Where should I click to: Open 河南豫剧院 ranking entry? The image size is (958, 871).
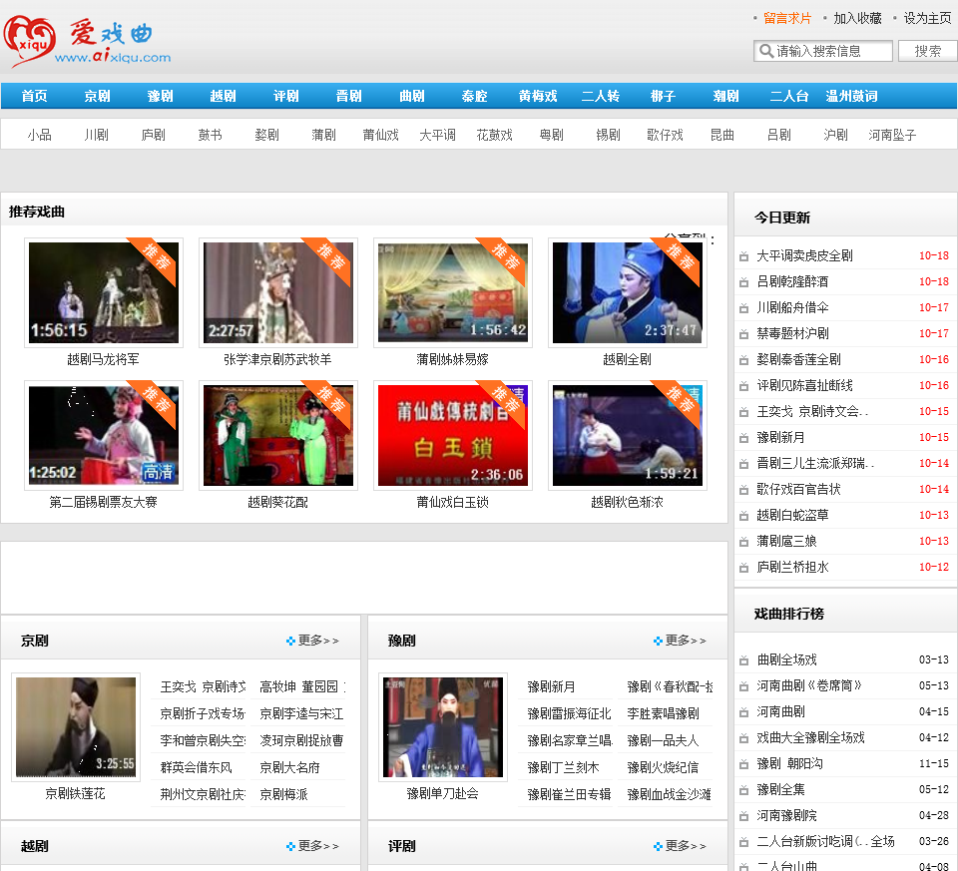[x=786, y=816]
